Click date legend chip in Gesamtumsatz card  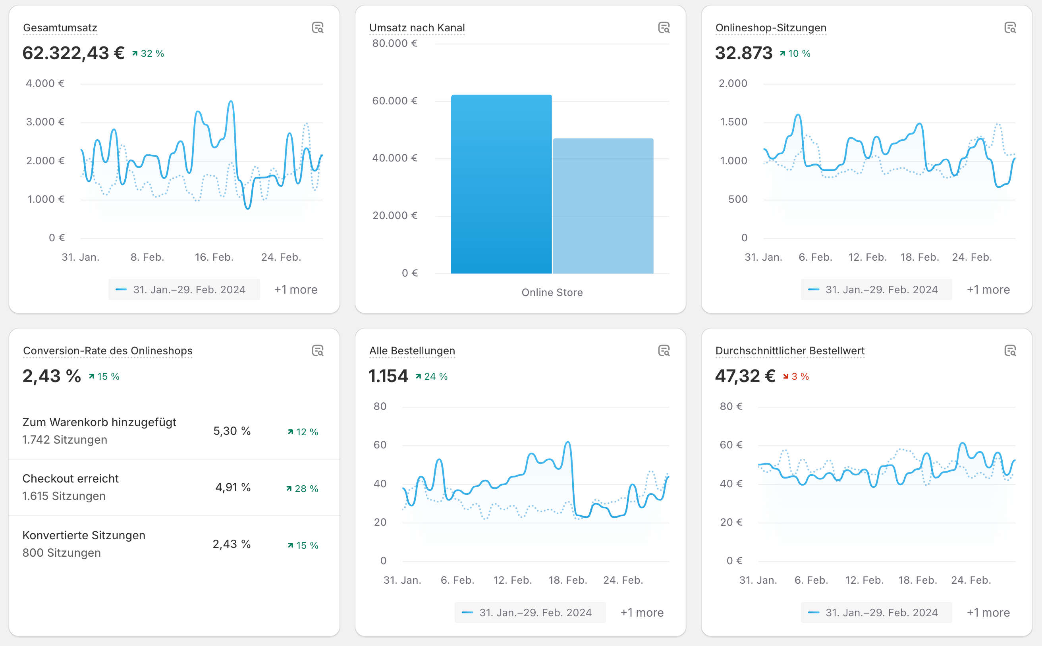(184, 290)
